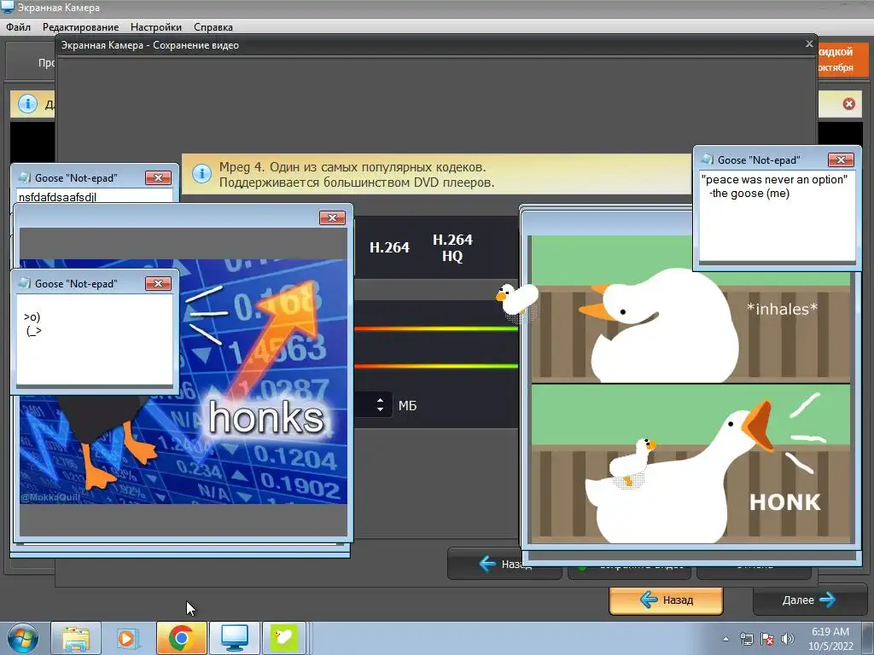Image resolution: width=874 pixels, height=655 pixels.
Task: Show hidden tray icons arrow
Action: [x=725, y=639]
